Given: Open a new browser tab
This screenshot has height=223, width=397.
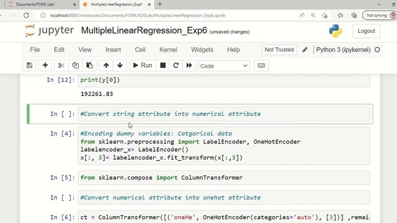Looking at the screenshot, I should (160, 4).
